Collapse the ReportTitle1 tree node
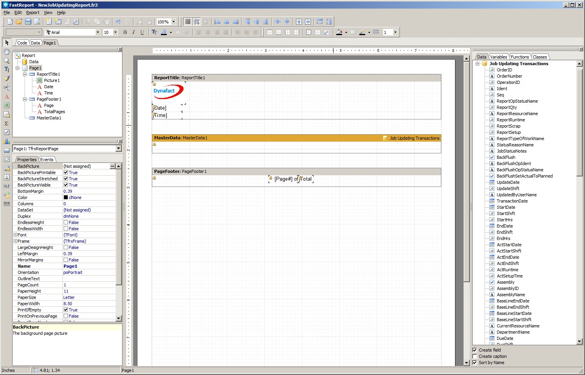This screenshot has height=375, width=585. [x=25, y=74]
